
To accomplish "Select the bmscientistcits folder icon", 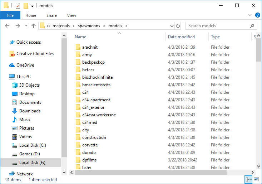I will [x=78, y=84].
